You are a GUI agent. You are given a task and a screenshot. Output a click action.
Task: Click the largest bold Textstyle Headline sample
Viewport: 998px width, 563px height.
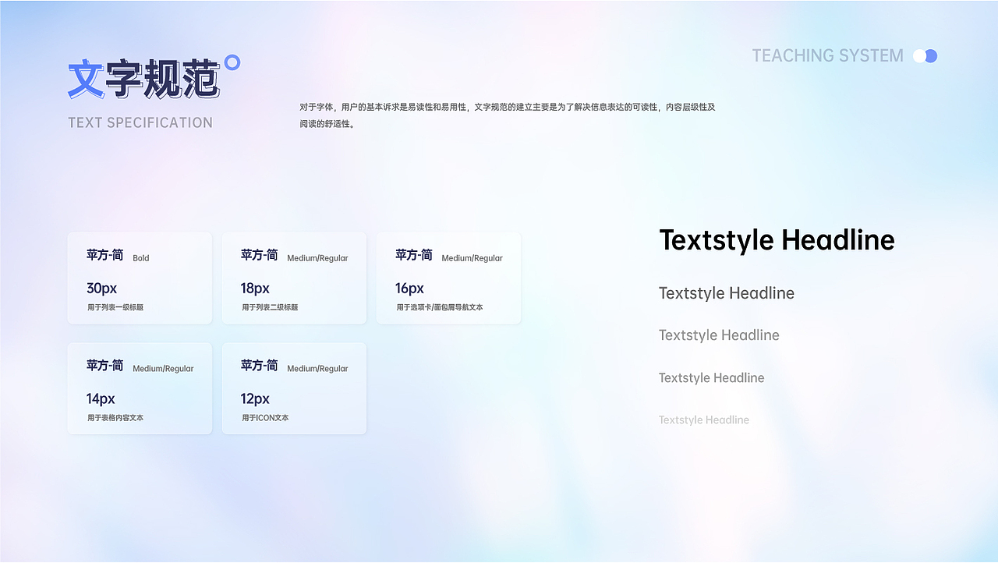click(777, 240)
